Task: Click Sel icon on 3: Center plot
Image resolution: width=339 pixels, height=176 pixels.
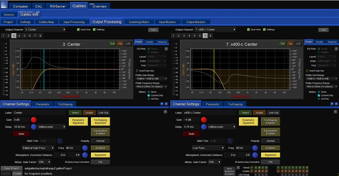Action: click(113, 44)
